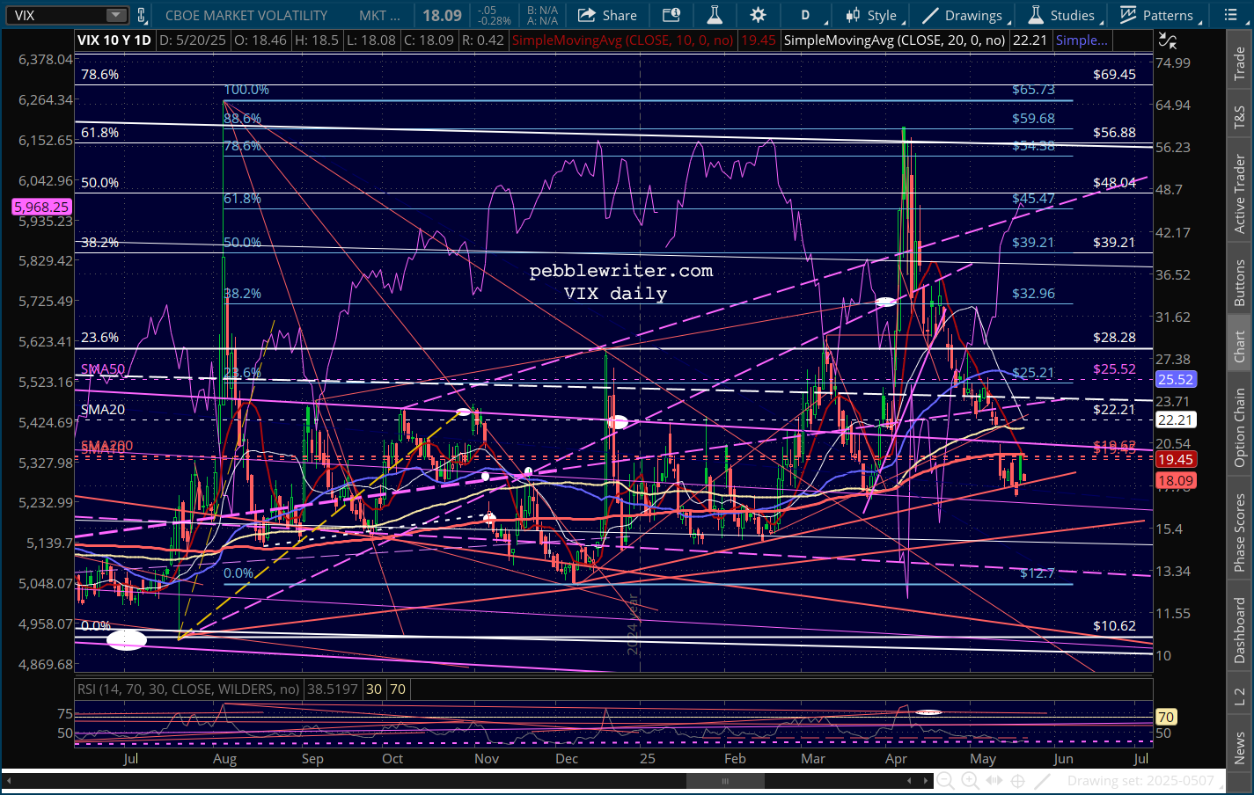This screenshot has width=1254, height=795.
Task: Click the Share icon button
Action: pos(606,15)
